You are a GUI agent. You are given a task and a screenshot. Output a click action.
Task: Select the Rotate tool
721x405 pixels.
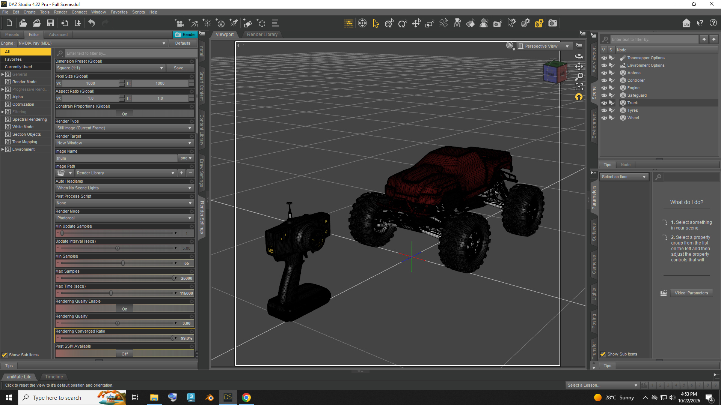(x=403, y=23)
